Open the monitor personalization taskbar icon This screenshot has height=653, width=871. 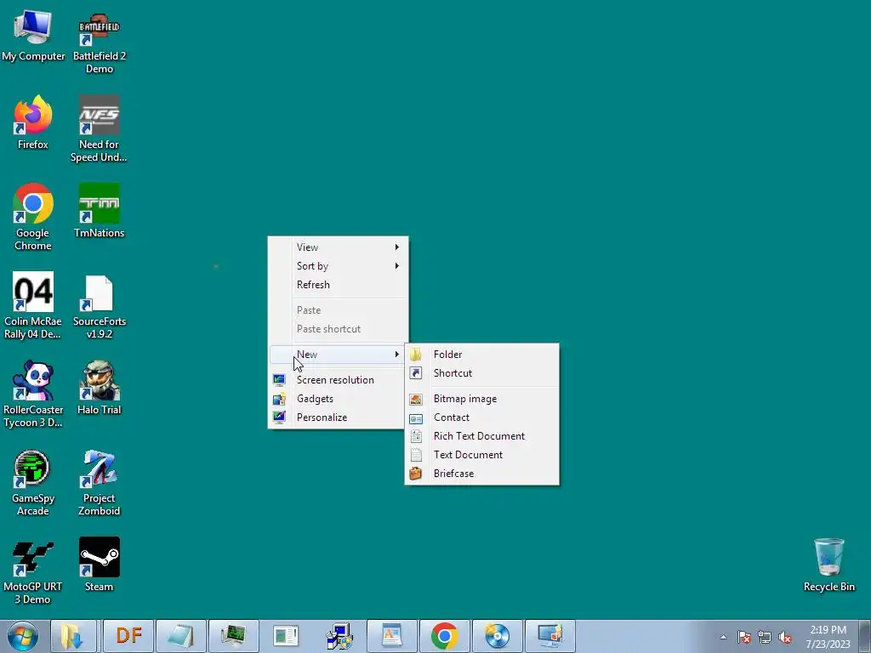pos(550,636)
